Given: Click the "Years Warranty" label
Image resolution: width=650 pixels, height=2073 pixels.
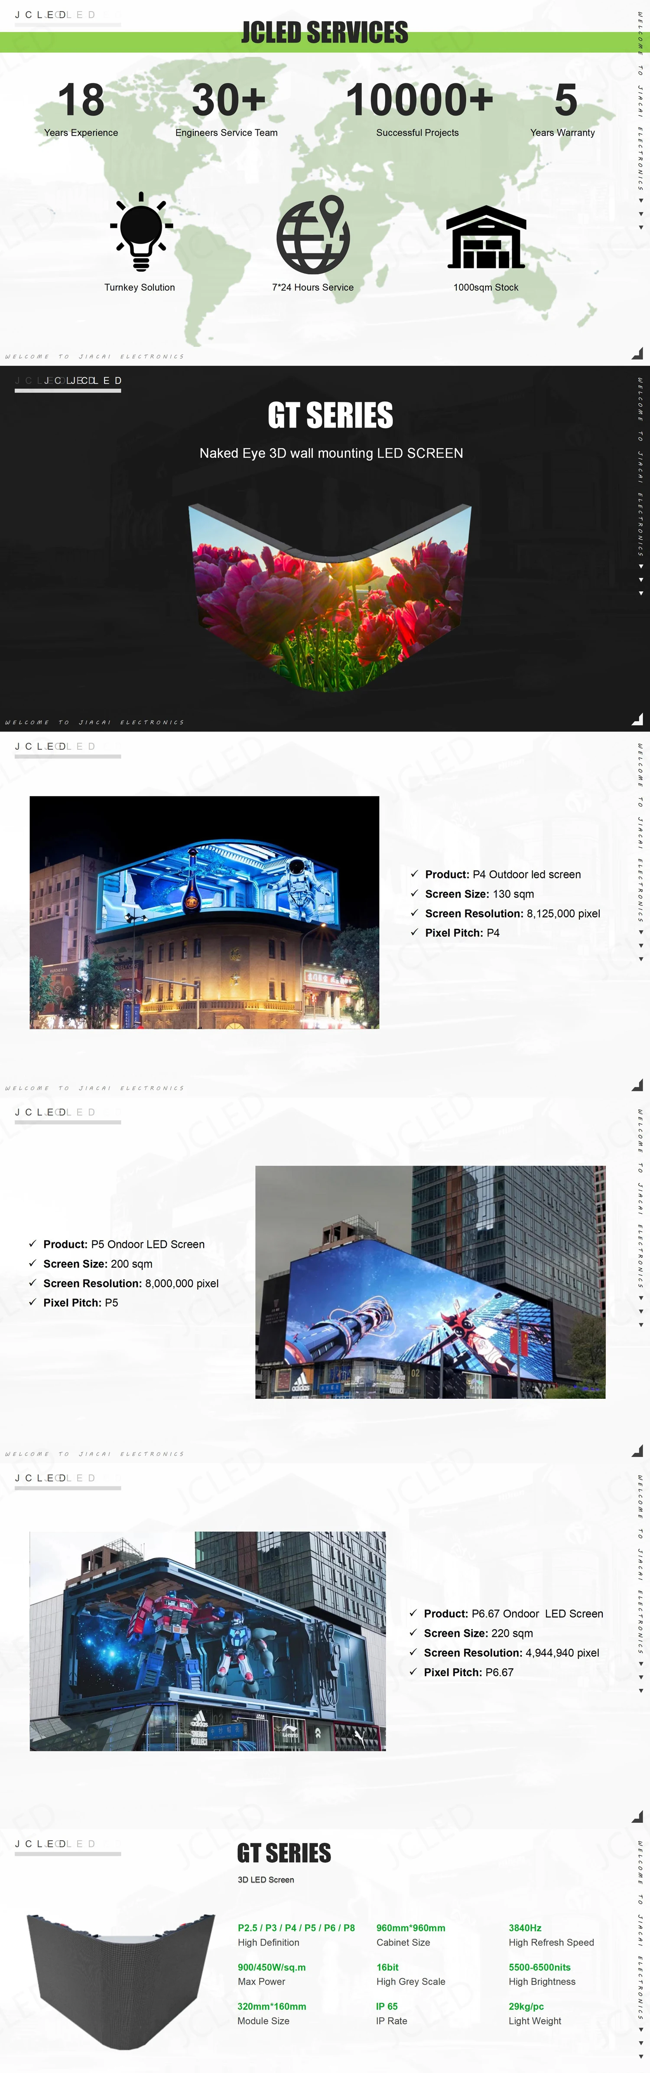Looking at the screenshot, I should (563, 133).
